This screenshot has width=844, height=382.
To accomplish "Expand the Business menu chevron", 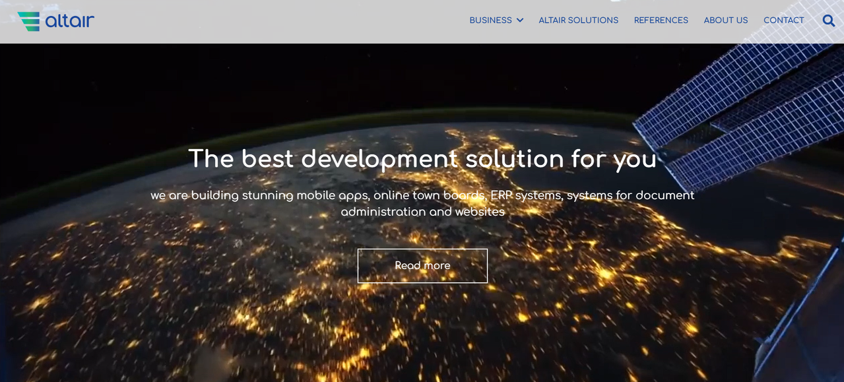I will pos(520,20).
